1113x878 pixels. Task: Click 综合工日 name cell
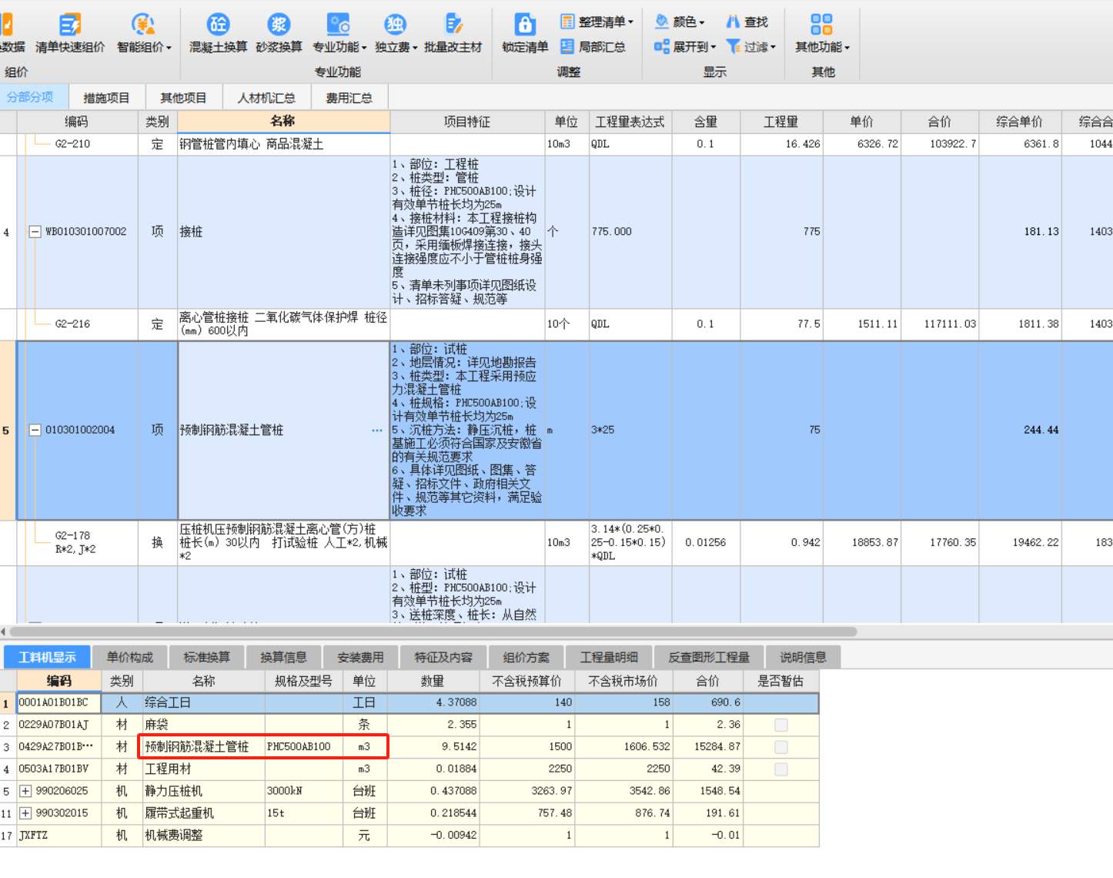tap(204, 702)
